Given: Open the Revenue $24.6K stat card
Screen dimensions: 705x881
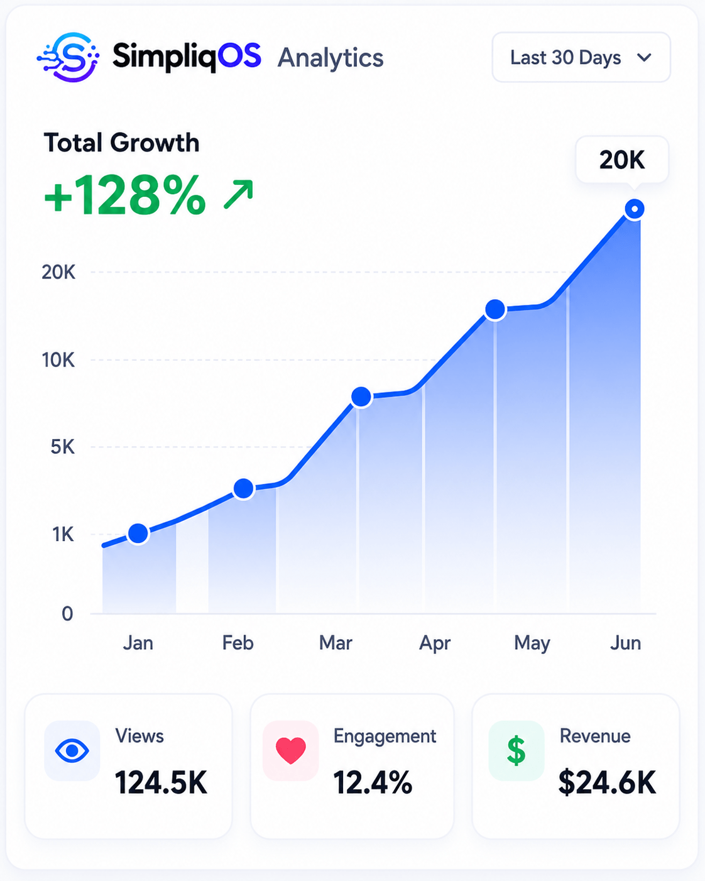Looking at the screenshot, I should pos(576,766).
